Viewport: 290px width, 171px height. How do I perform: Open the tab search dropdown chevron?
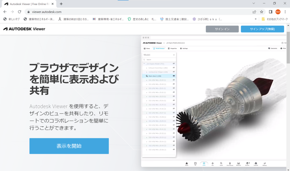[254, 3]
